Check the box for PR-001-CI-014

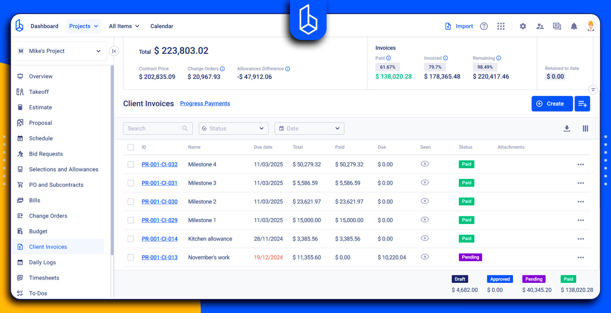[x=131, y=239]
